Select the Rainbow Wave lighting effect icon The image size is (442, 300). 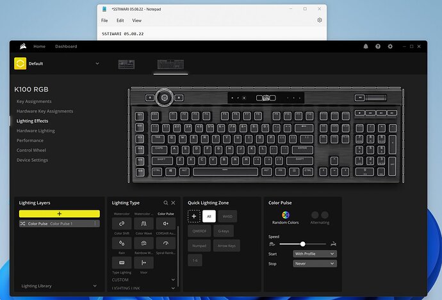click(x=143, y=243)
